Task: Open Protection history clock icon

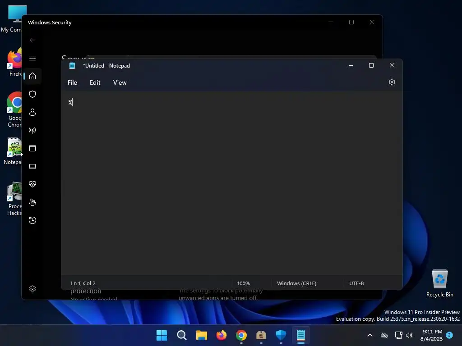Action: [32, 220]
